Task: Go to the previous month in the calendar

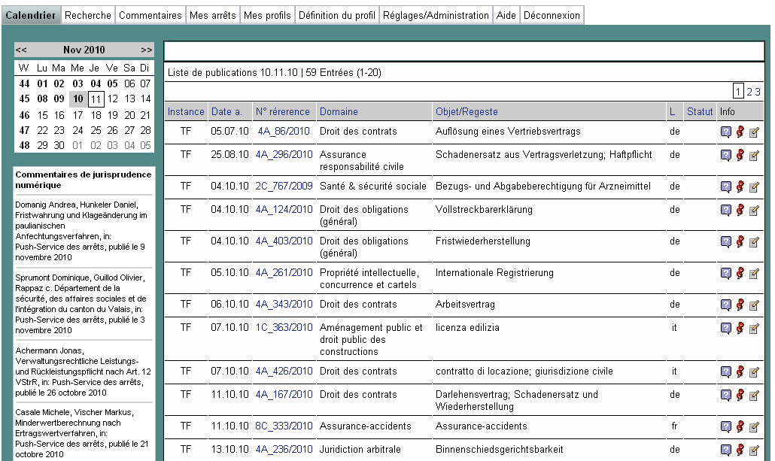Action: tap(21, 50)
